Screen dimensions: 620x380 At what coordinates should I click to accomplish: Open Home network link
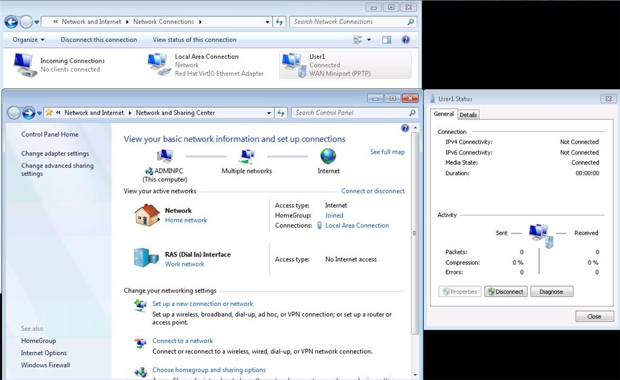pyautogui.click(x=186, y=220)
